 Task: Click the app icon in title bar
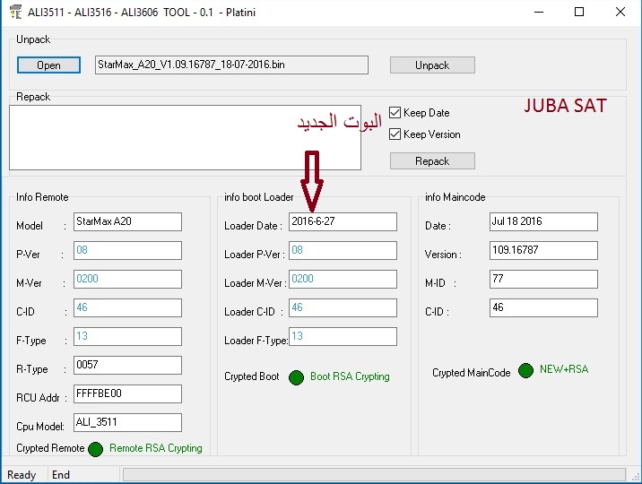point(15,12)
